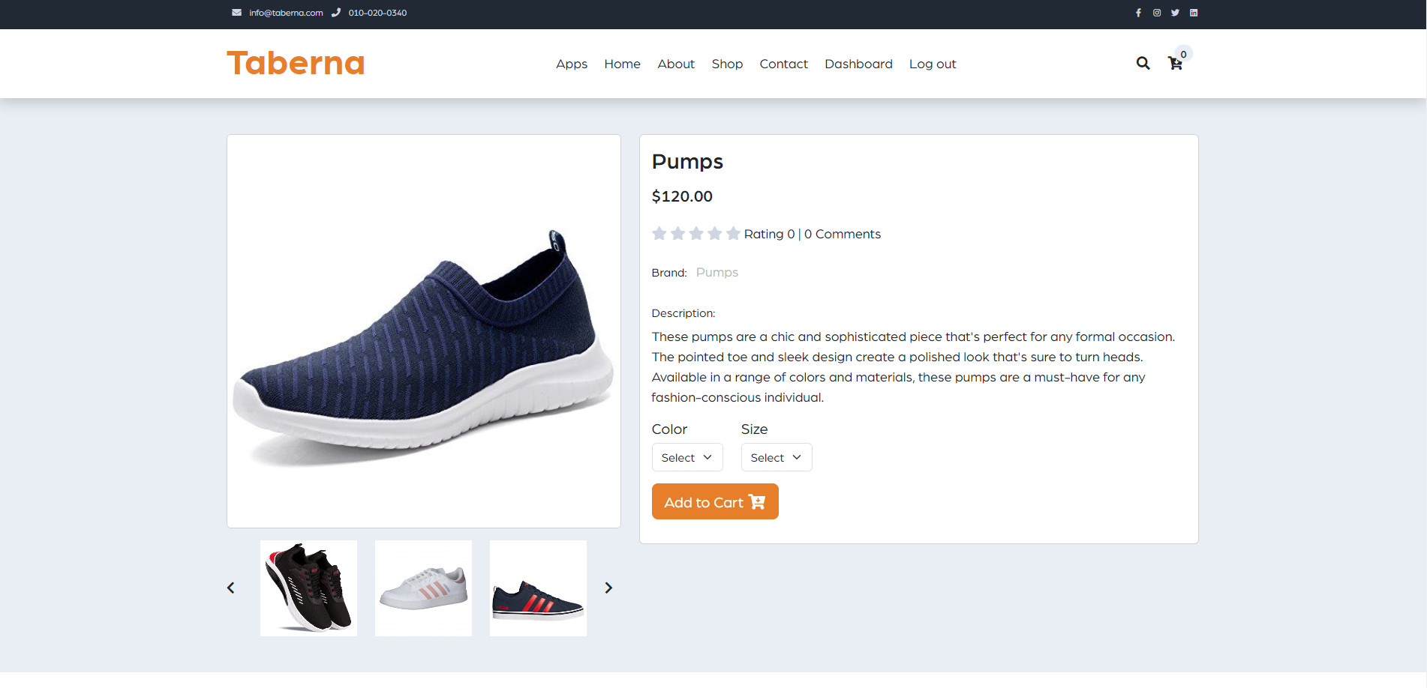1427x688 pixels.
Task: Select the white sneaker thumbnail
Action: 423,588
